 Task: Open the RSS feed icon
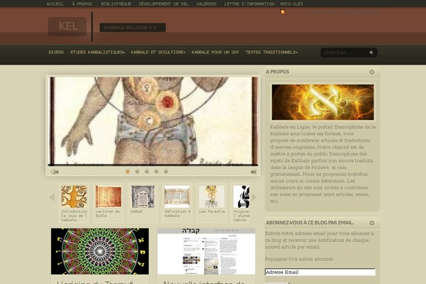[283, 11]
